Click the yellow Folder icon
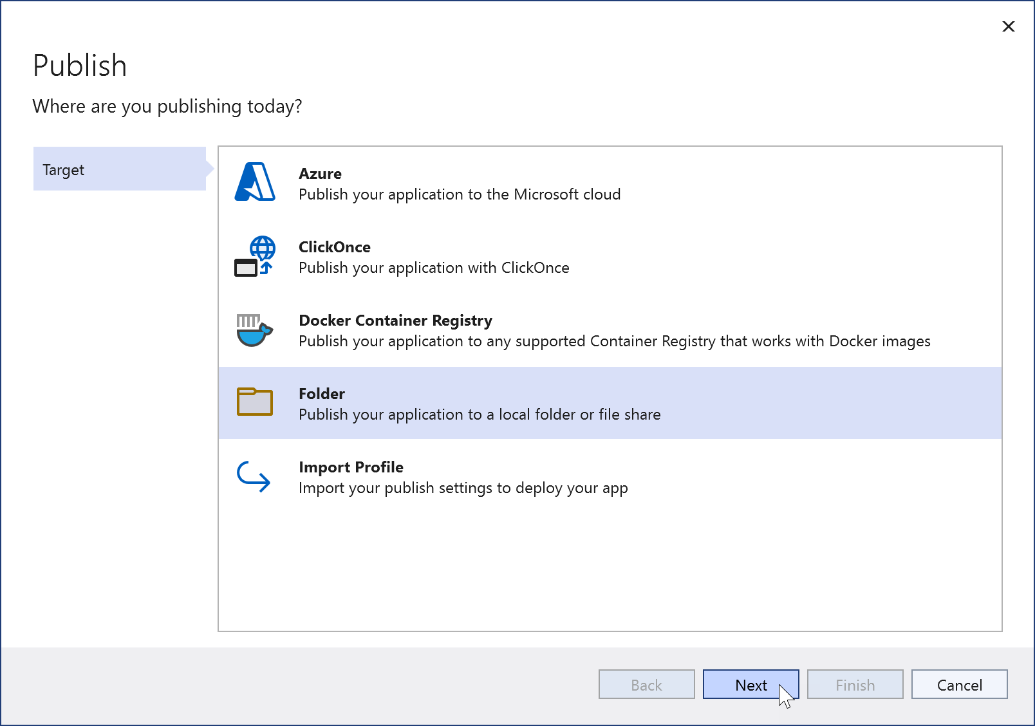1035x726 pixels. tap(255, 402)
